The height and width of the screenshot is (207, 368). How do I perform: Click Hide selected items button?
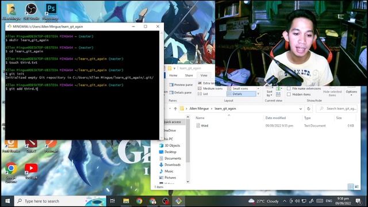(332, 93)
